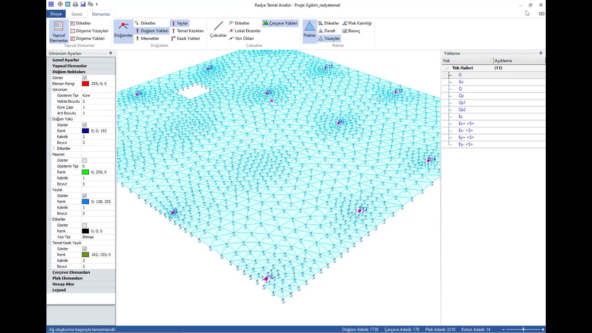Toggle the Düğümler ribbon button
Screen dimensions: 592x333
(x=123, y=31)
